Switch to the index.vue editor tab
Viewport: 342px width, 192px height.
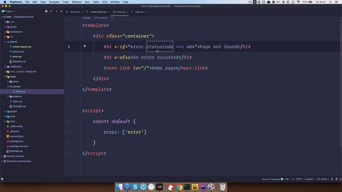139,12
